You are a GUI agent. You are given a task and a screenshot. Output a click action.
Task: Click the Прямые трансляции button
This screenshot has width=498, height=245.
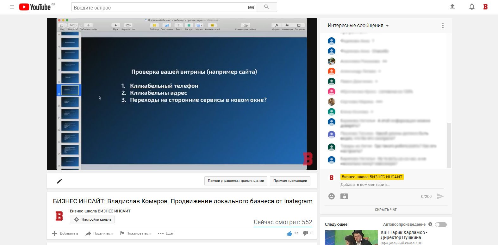[x=290, y=181]
